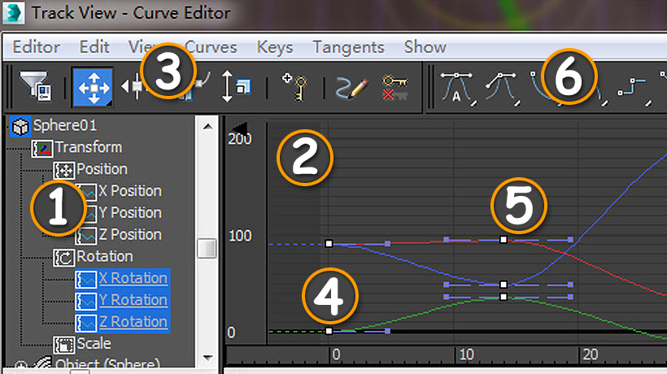The height and width of the screenshot is (374, 667).
Task: Select the frame 0 key at value 0
Action: [x=329, y=331]
